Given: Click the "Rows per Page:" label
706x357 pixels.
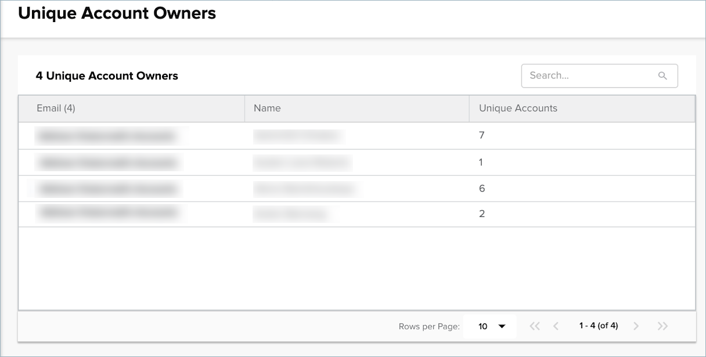Looking at the screenshot, I should pos(429,327).
